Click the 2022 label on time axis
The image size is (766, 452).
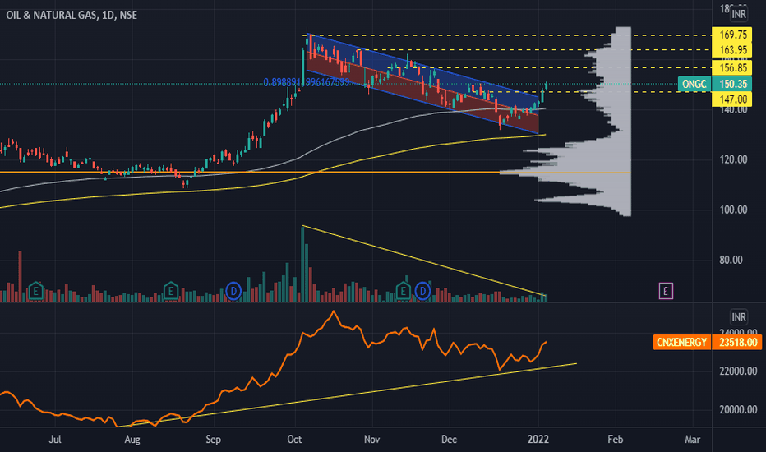pyautogui.click(x=538, y=440)
